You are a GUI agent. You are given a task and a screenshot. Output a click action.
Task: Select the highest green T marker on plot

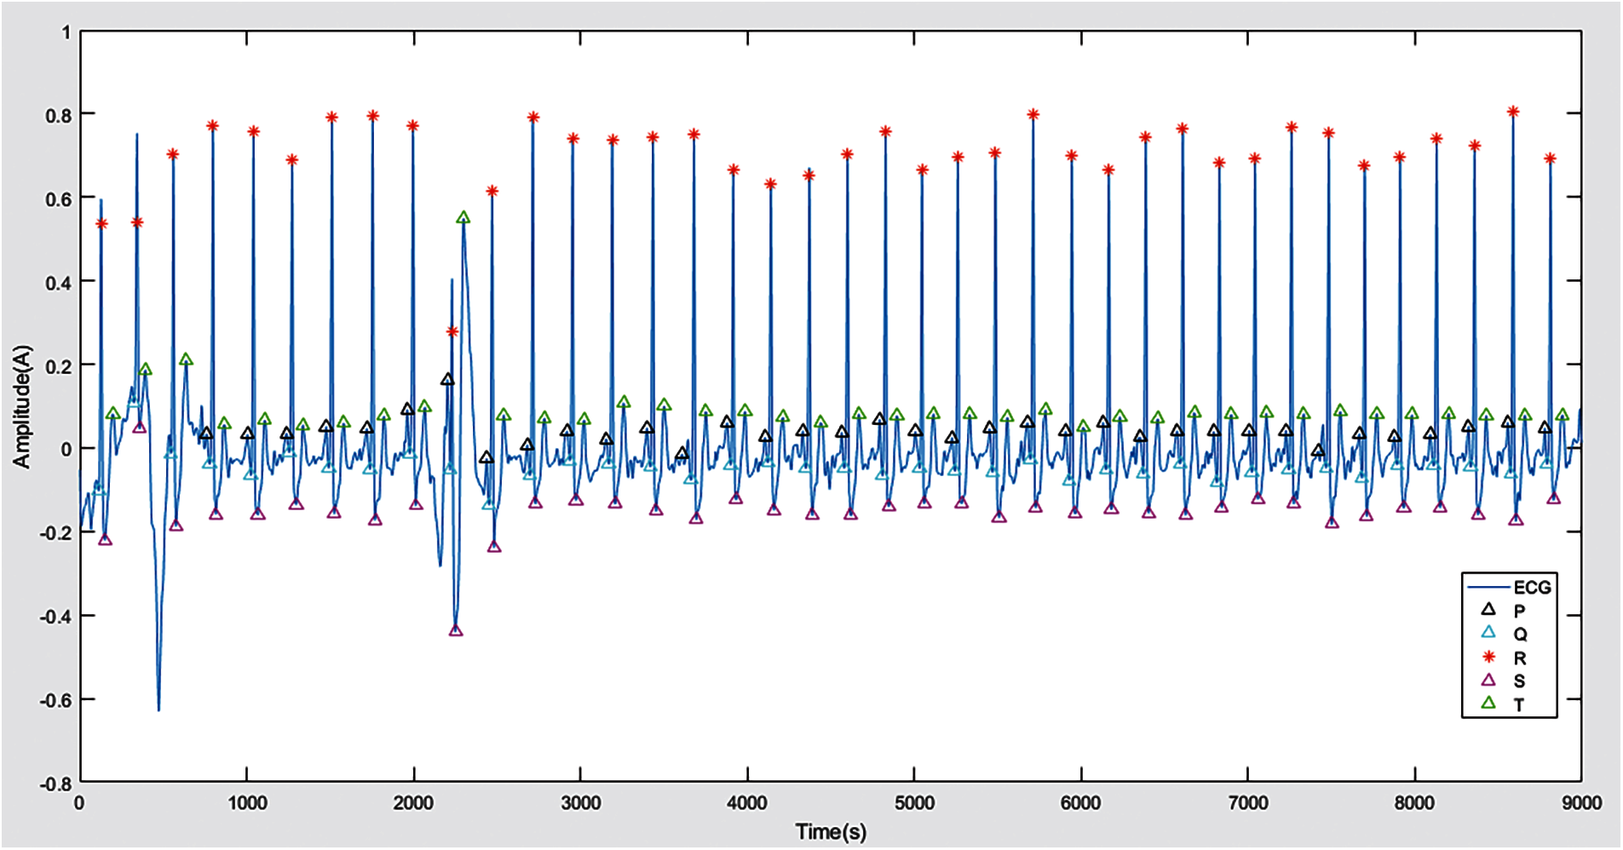tap(463, 218)
